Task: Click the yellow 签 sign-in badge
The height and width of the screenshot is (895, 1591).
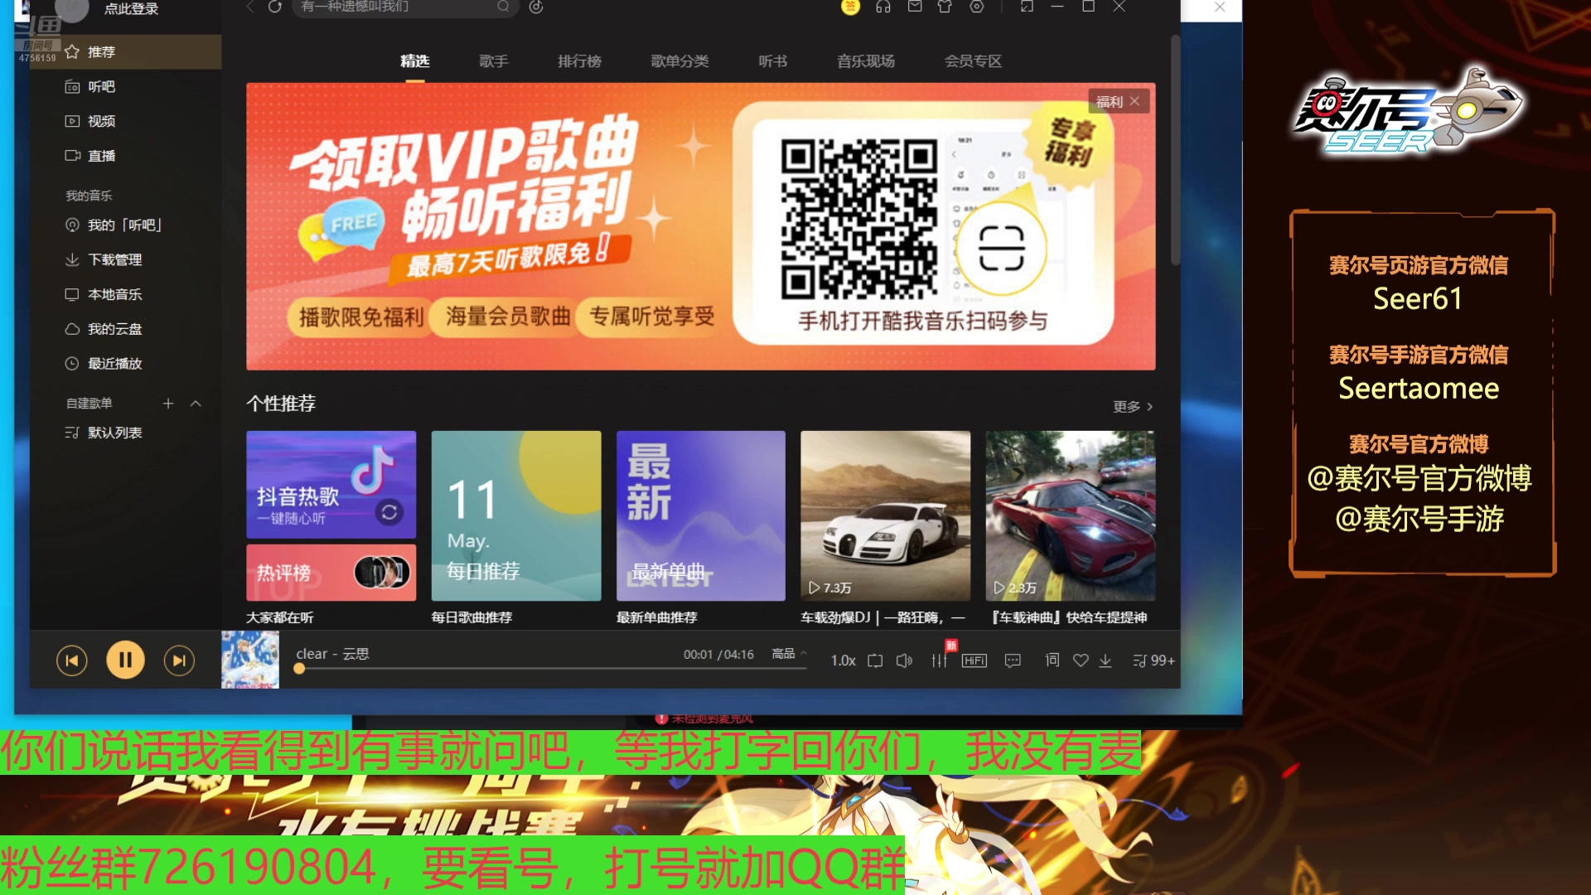Action: [850, 7]
